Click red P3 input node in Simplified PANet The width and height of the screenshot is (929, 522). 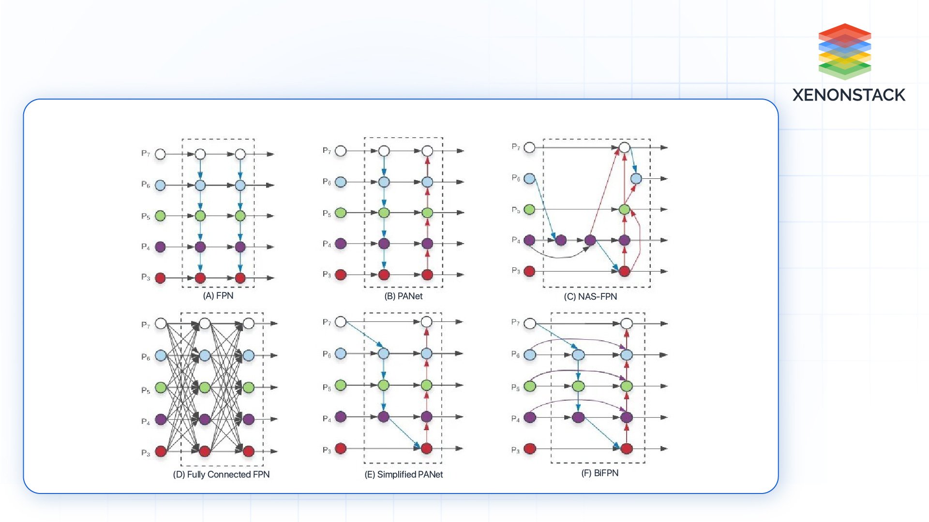click(341, 449)
